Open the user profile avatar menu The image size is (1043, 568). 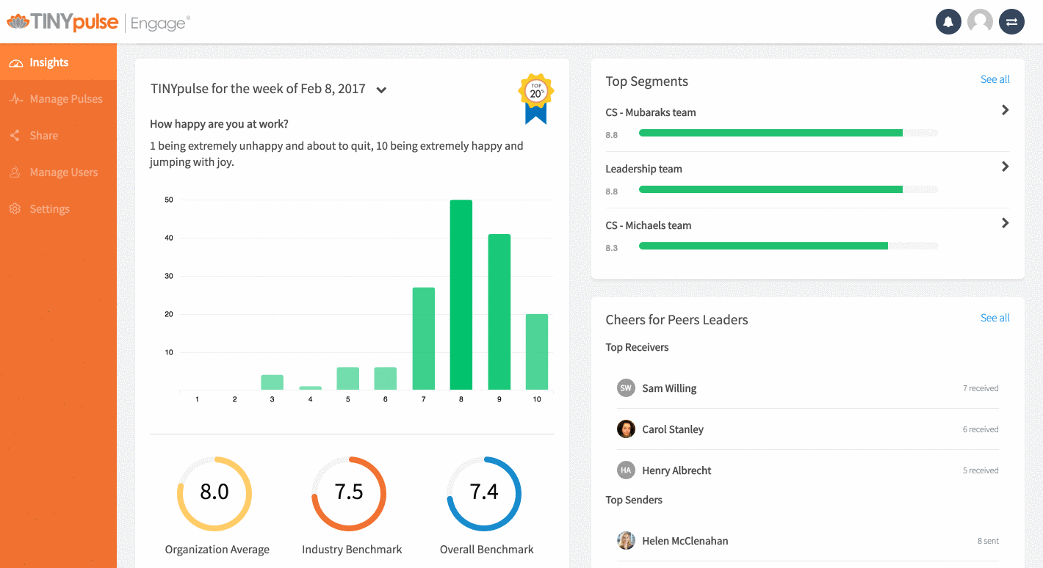coord(980,22)
